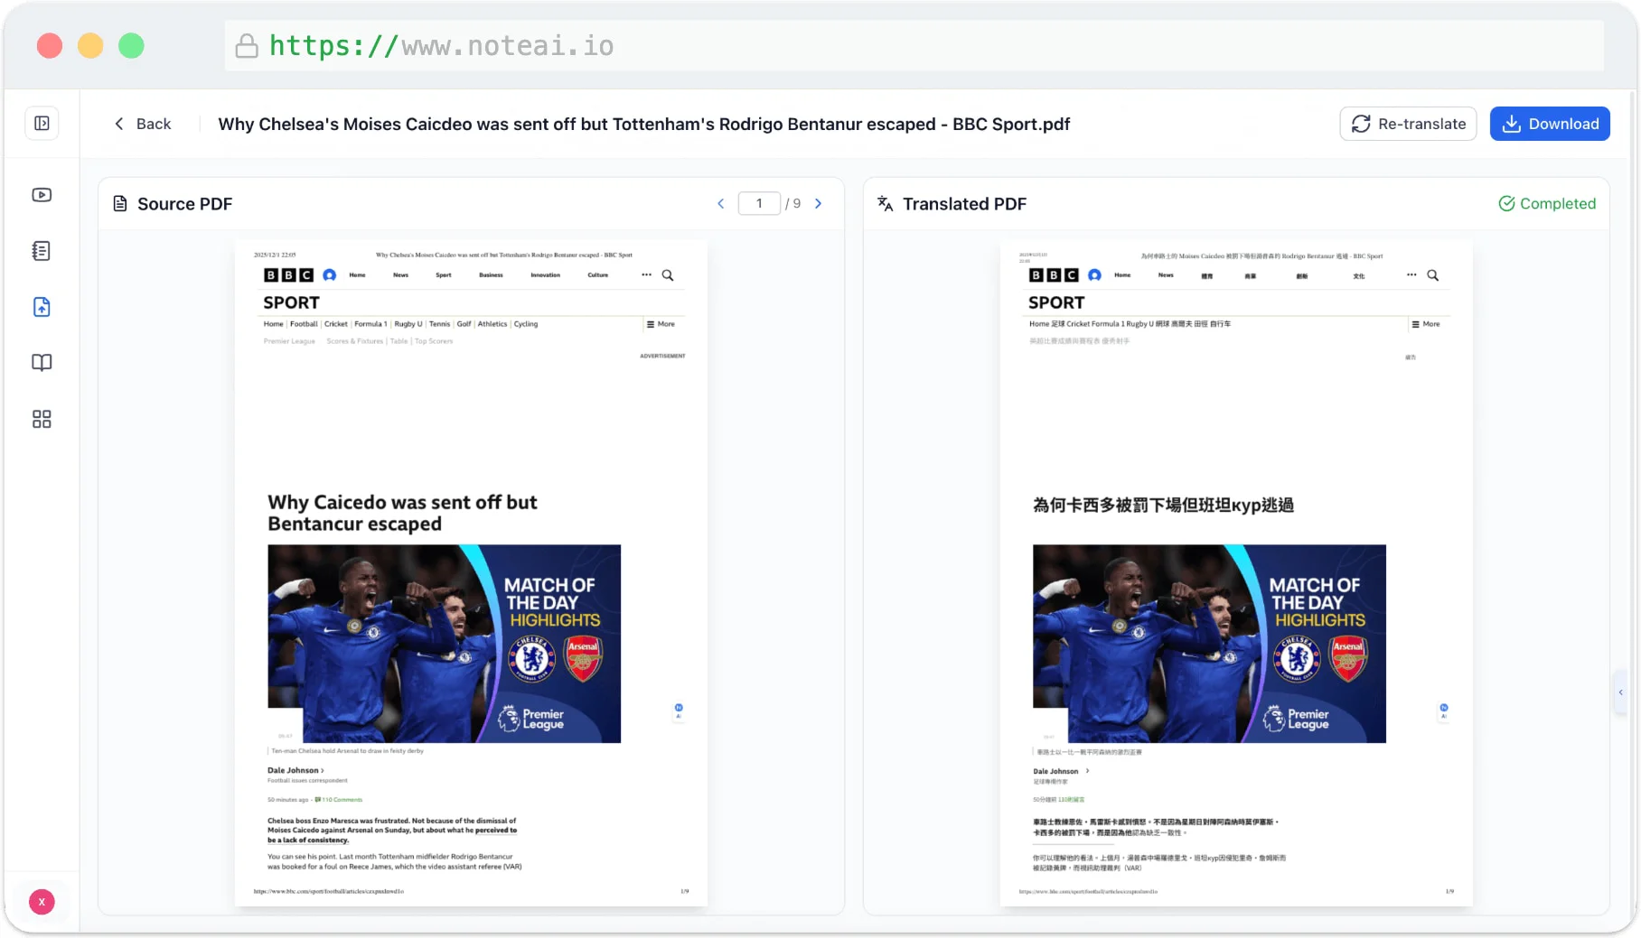
Task: Click the page number input field
Action: point(759,203)
